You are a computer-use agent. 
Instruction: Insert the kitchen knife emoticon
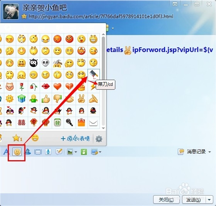coord(94,75)
